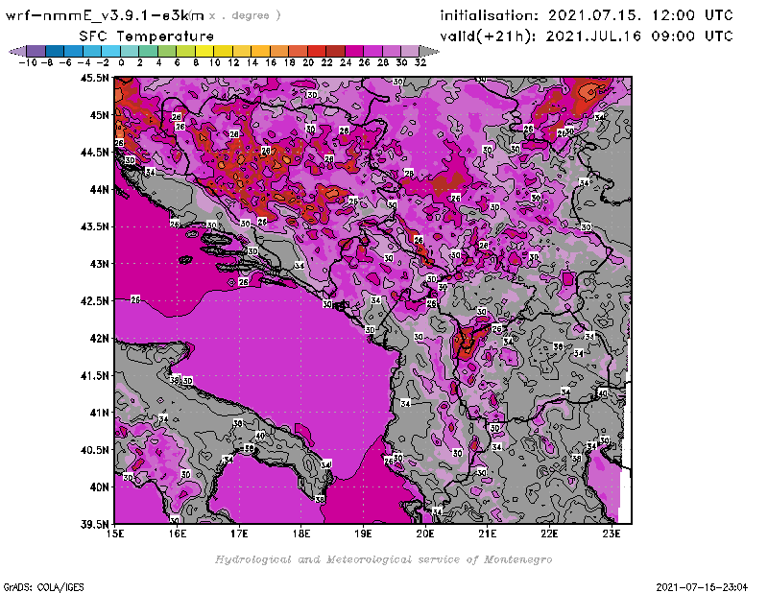Click the "15E" longitude label
This screenshot has height=593, width=768.
[x=114, y=534]
